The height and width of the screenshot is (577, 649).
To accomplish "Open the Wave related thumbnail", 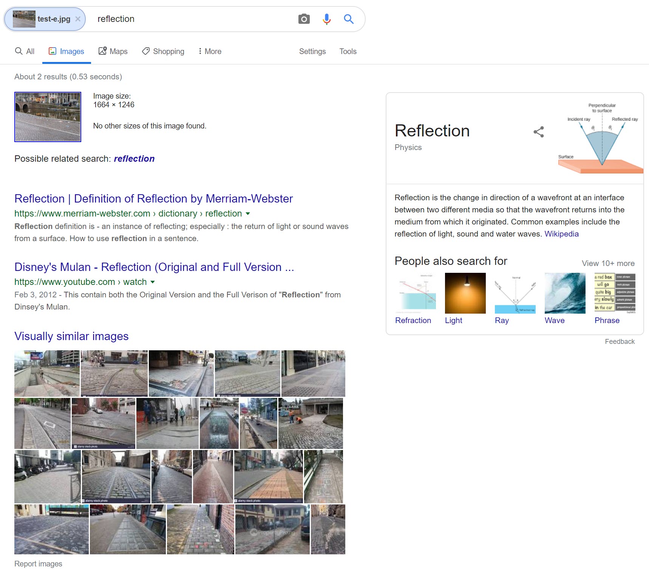I will (565, 293).
